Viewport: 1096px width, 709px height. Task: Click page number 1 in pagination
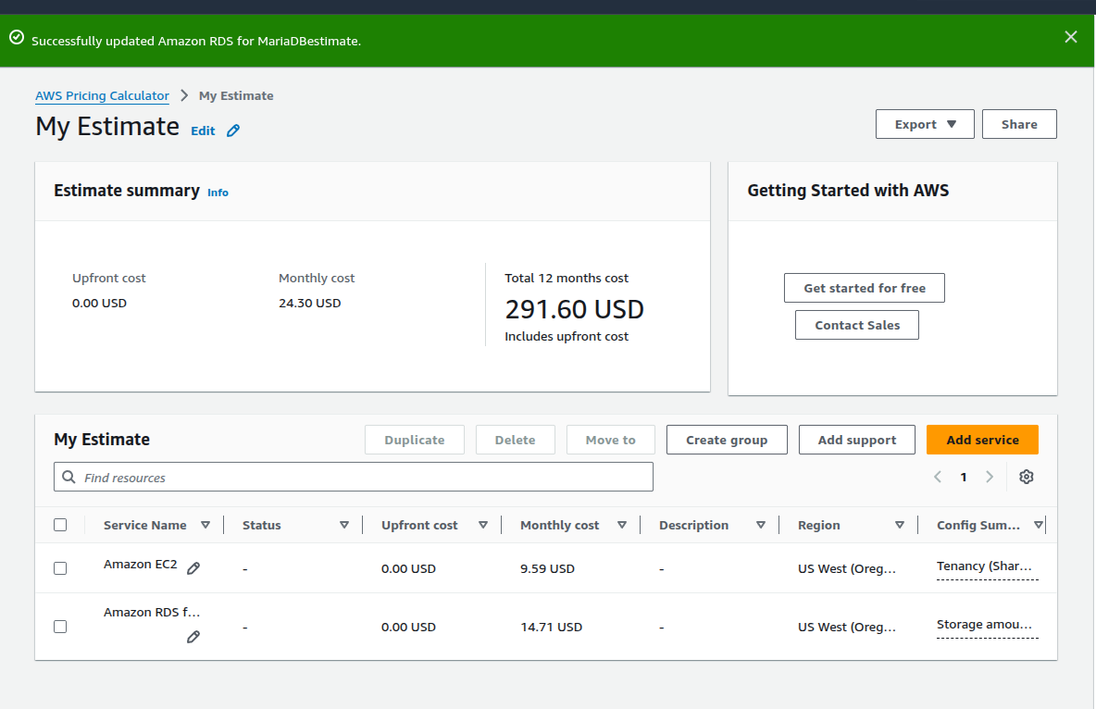click(x=964, y=477)
